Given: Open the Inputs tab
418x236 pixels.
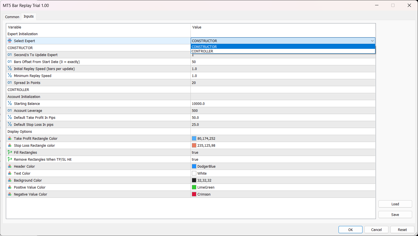Looking at the screenshot, I should [29, 16].
